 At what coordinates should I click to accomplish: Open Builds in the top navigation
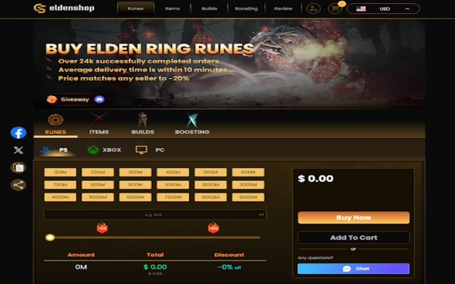coord(209,9)
